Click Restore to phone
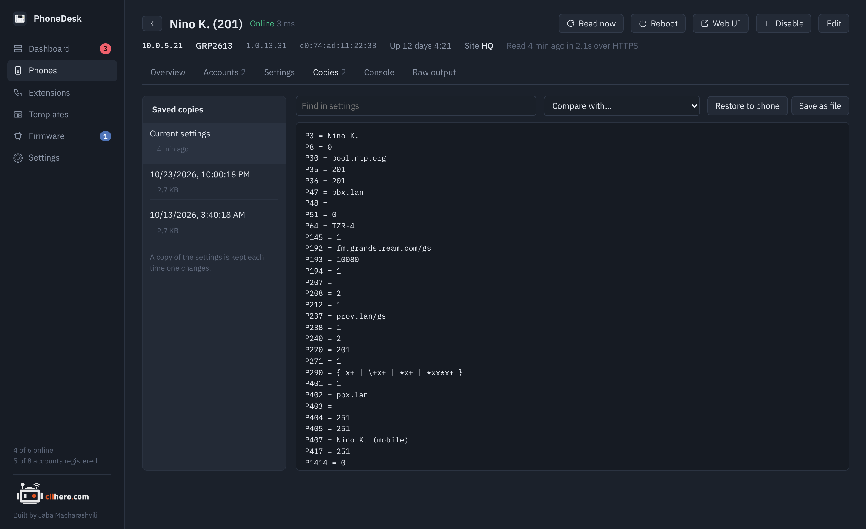The width and height of the screenshot is (866, 529). pyautogui.click(x=747, y=106)
